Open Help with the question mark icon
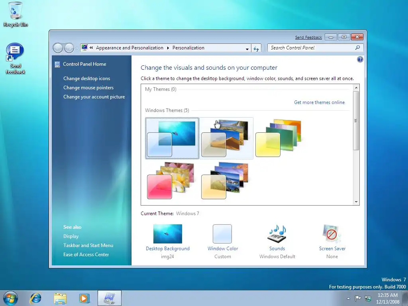Screen dimensions: 408x306 tap(360, 59)
